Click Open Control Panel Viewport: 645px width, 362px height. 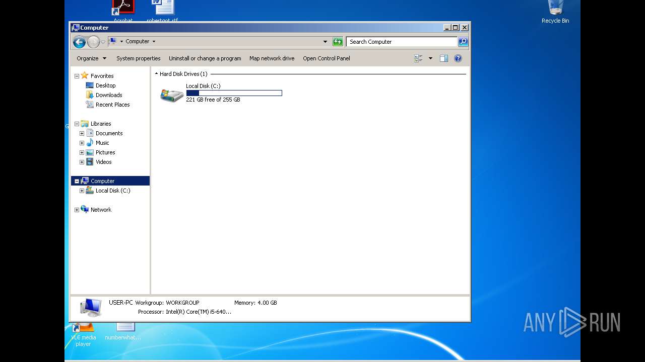click(x=326, y=58)
